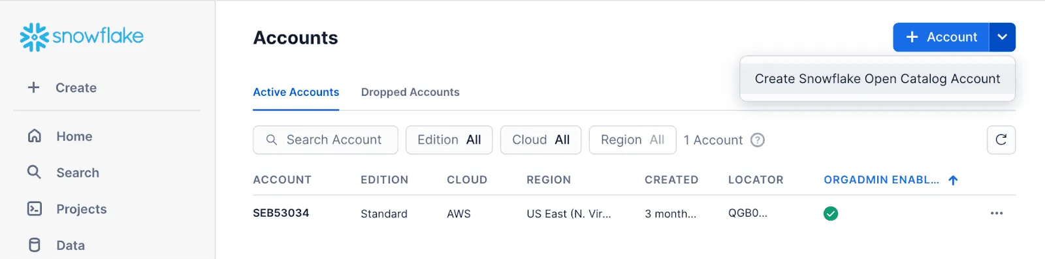The height and width of the screenshot is (259, 1045).
Task: Click the green ORGADMIN enabled checkmark
Action: click(831, 213)
